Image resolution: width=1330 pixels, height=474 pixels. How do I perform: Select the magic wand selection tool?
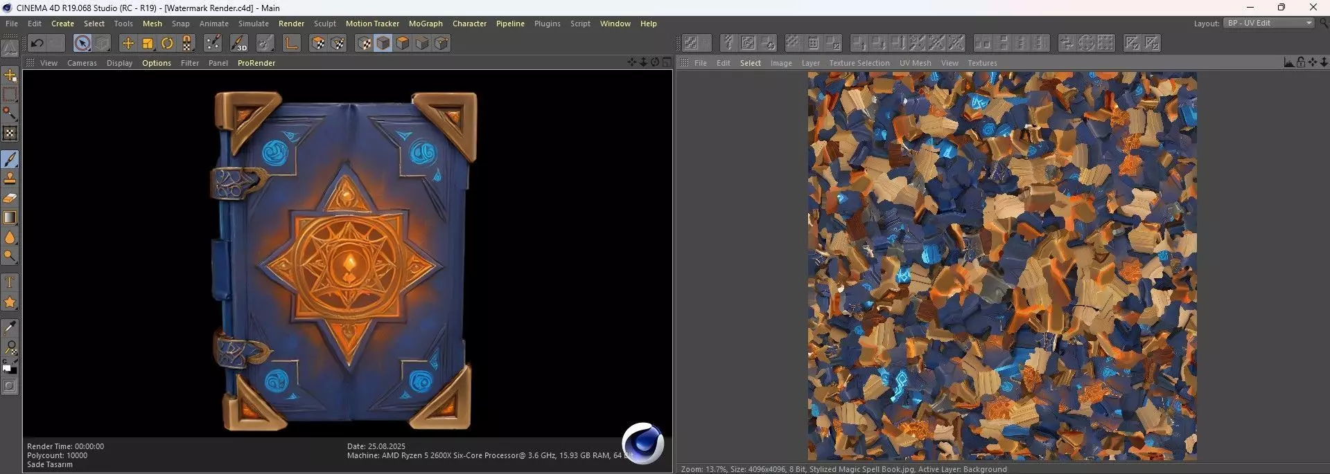pos(10,113)
